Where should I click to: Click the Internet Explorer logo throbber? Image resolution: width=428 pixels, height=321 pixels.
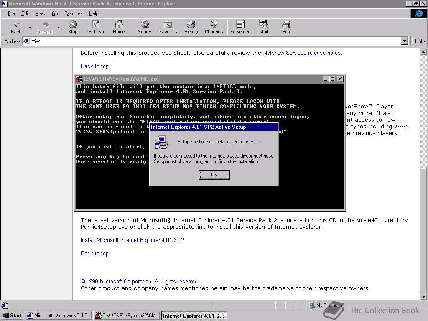(419, 13)
